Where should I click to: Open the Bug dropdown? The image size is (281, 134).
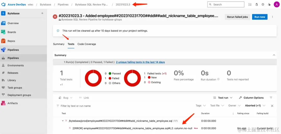66,98
